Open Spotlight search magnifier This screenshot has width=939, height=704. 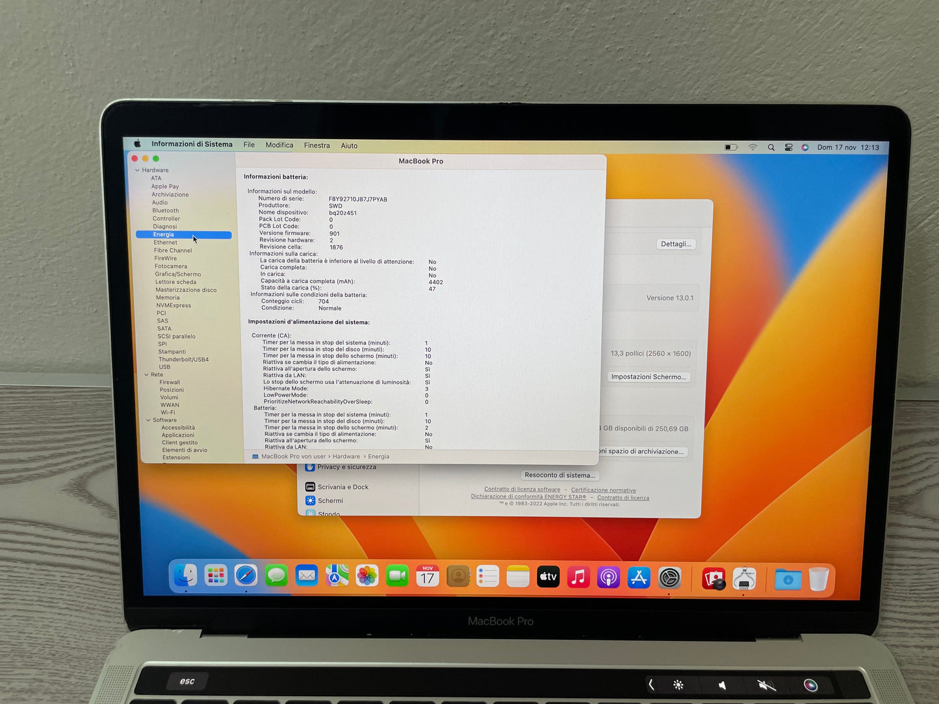tap(771, 147)
